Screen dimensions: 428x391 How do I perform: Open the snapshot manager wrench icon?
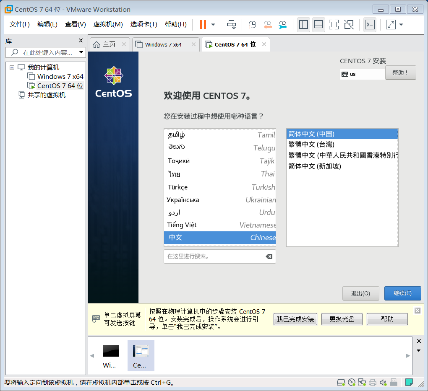pos(283,24)
